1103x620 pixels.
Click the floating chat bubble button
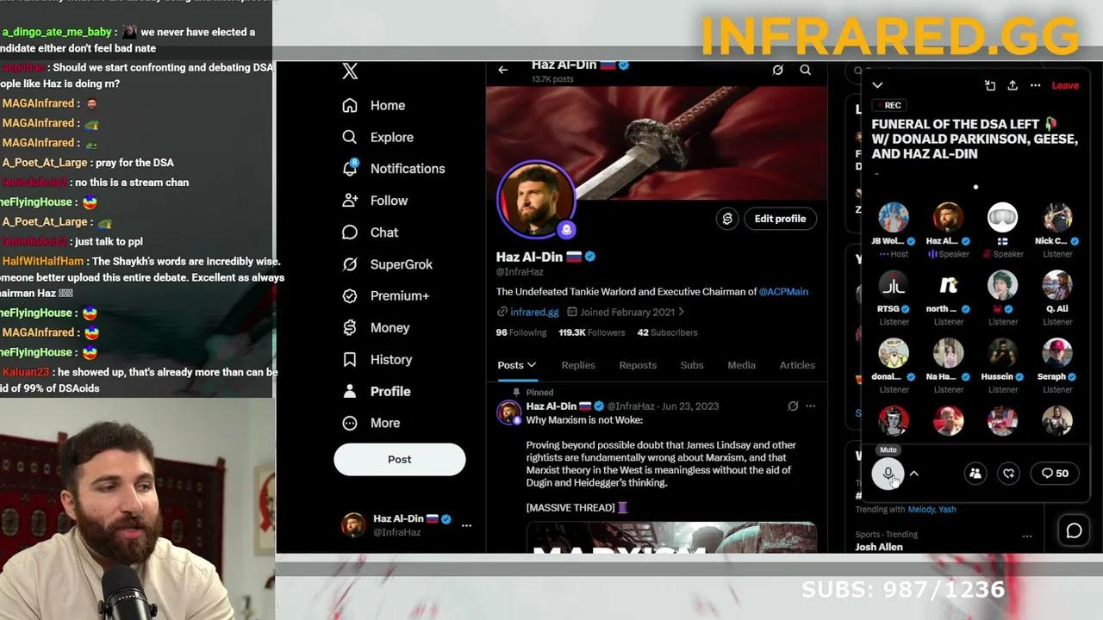pyautogui.click(x=1074, y=530)
